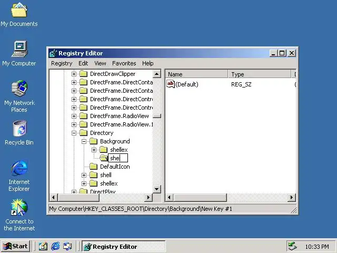Click values pane scroll right arrow
The height and width of the screenshot is (253, 337).
292,197
